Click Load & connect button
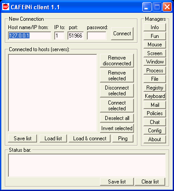 click(x=89, y=139)
